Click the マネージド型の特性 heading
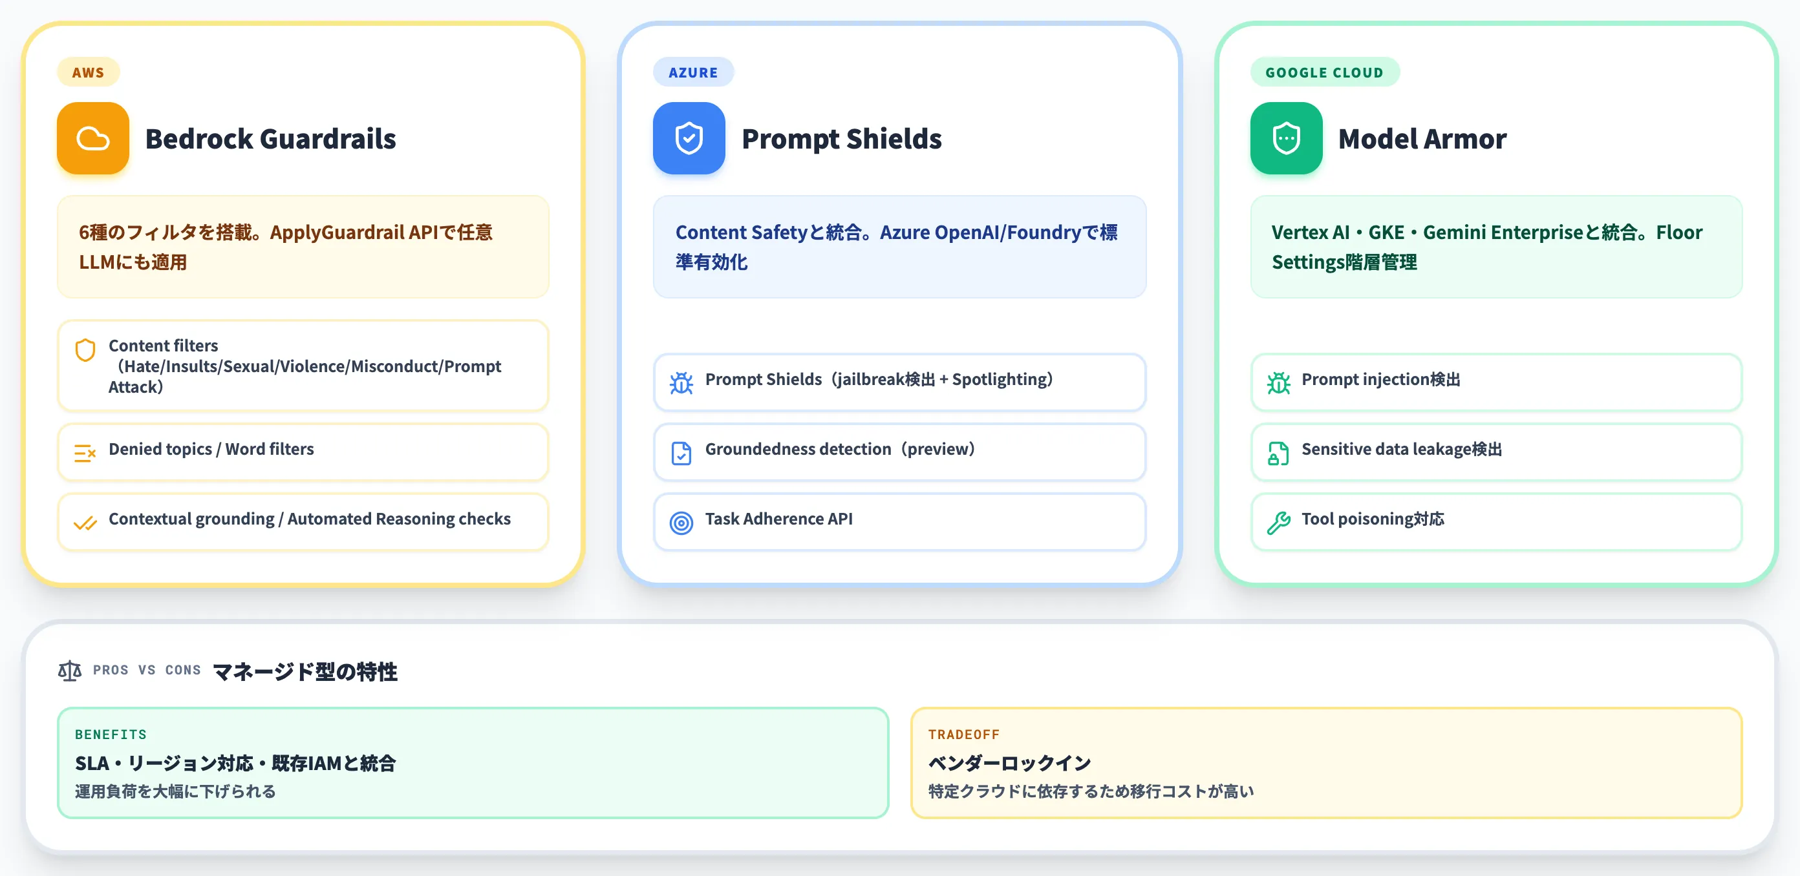This screenshot has height=876, width=1800. 305,671
